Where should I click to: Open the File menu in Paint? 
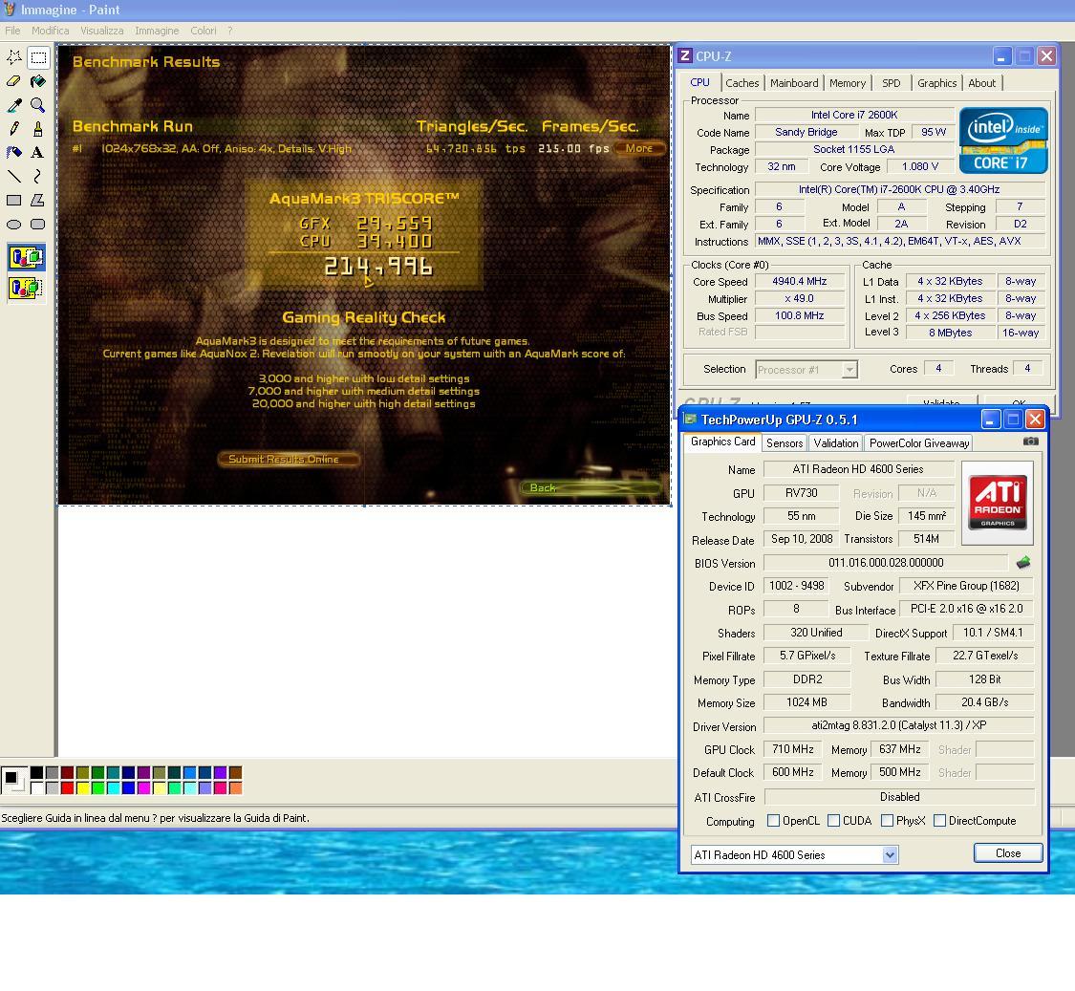(x=12, y=31)
